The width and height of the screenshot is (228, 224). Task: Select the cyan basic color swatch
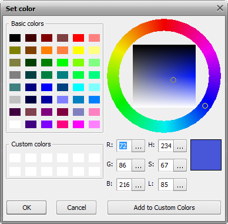click(78, 88)
